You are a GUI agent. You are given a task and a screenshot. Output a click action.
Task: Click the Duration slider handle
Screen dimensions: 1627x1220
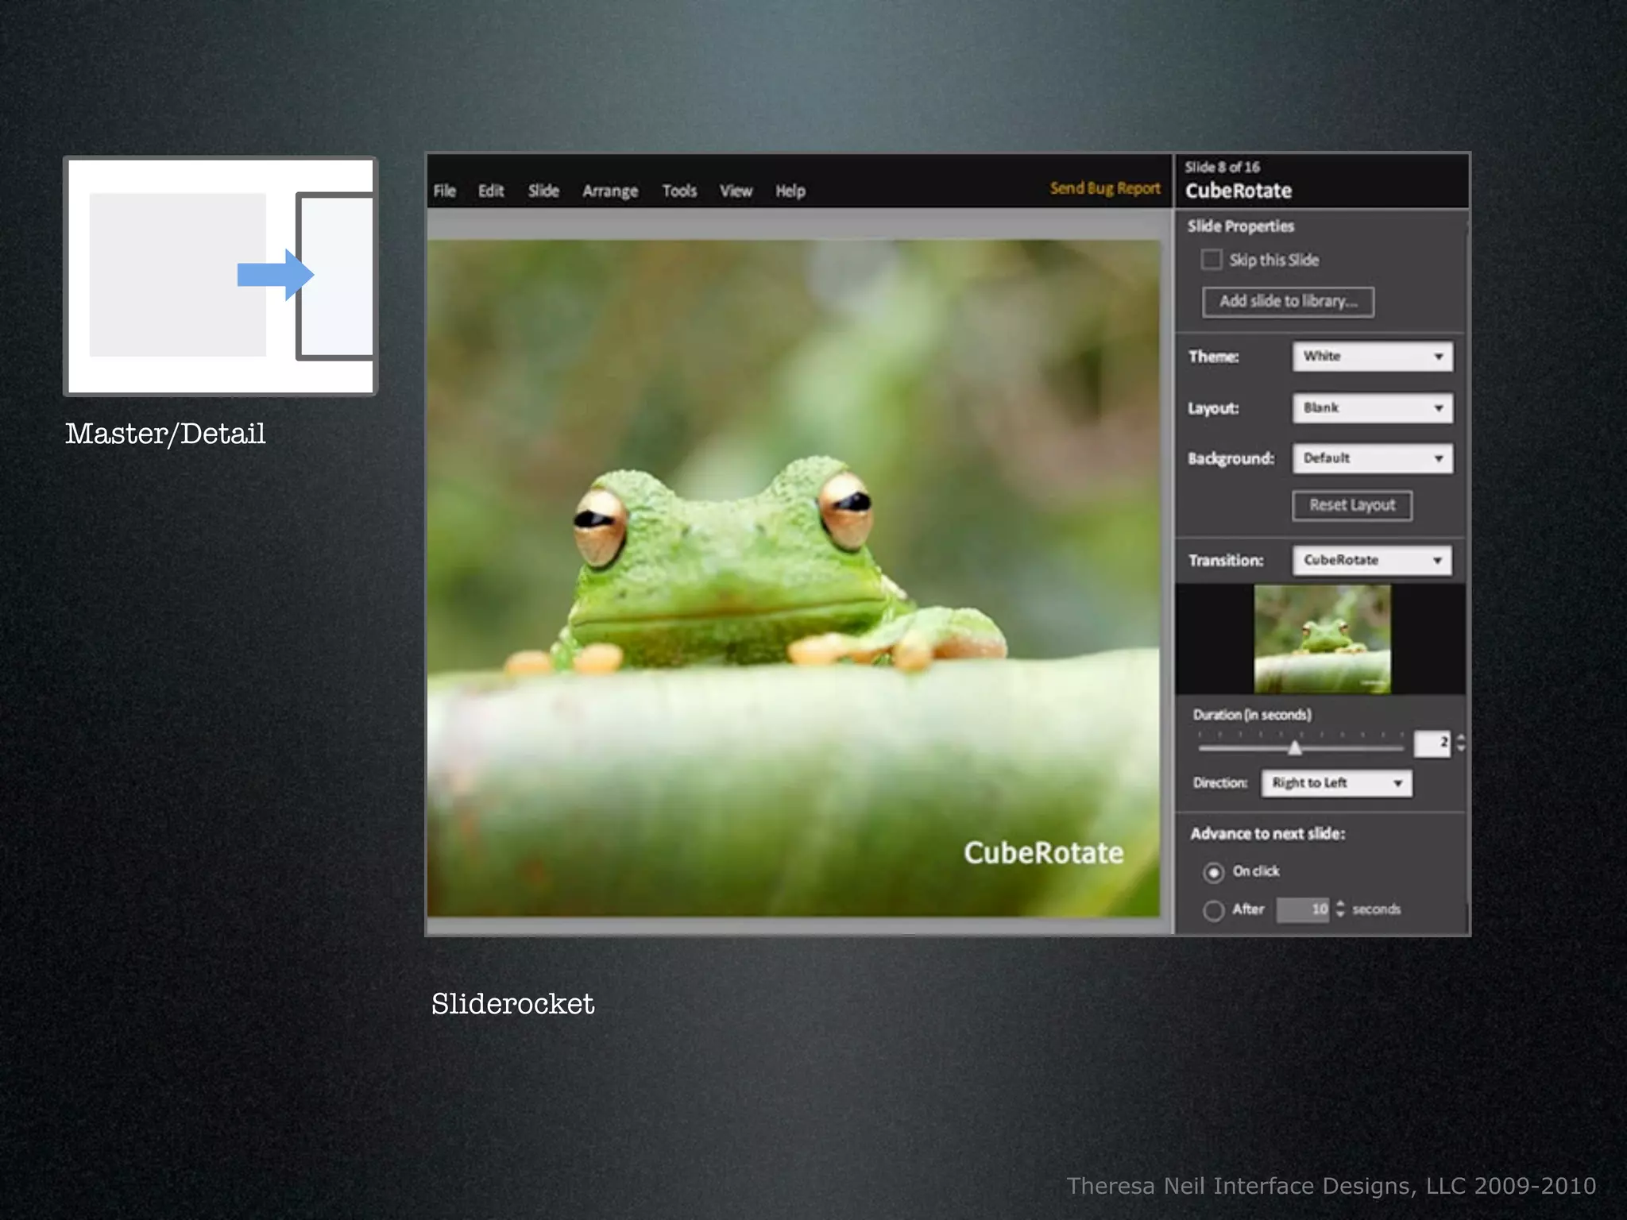click(x=1295, y=748)
